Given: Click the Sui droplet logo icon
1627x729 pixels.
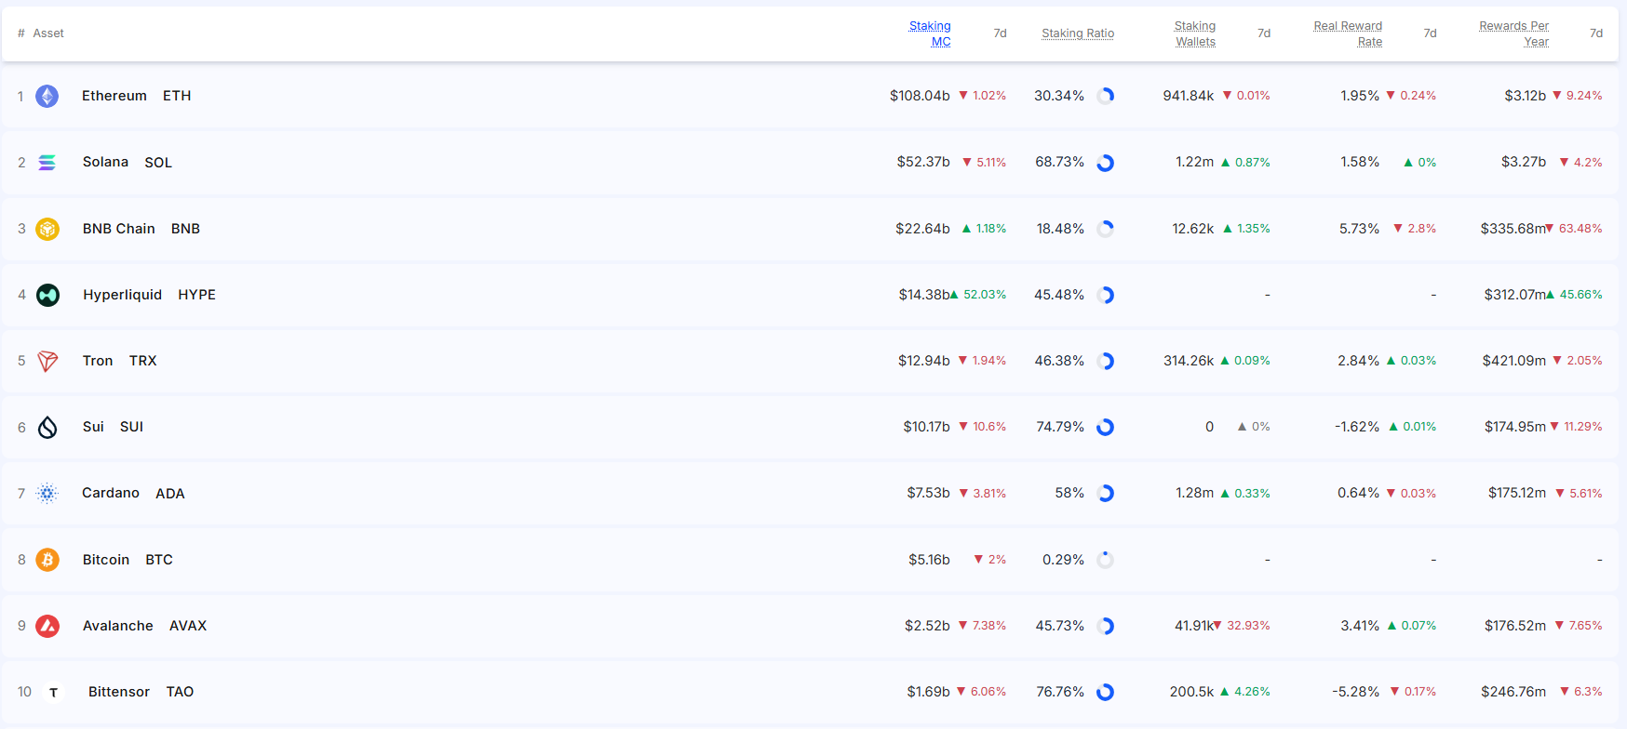Looking at the screenshot, I should coord(47,427).
